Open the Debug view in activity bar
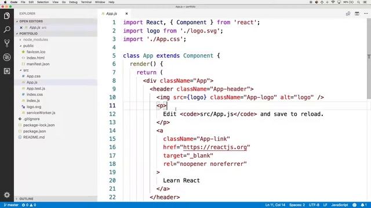 pos(7,57)
